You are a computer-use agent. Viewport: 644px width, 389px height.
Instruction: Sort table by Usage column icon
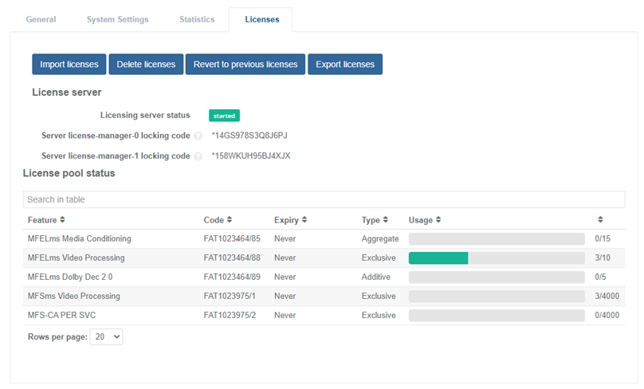coord(438,220)
